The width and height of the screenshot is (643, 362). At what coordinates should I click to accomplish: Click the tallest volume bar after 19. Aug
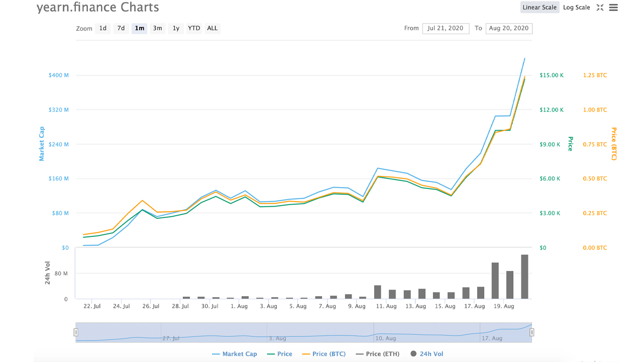coord(524,277)
